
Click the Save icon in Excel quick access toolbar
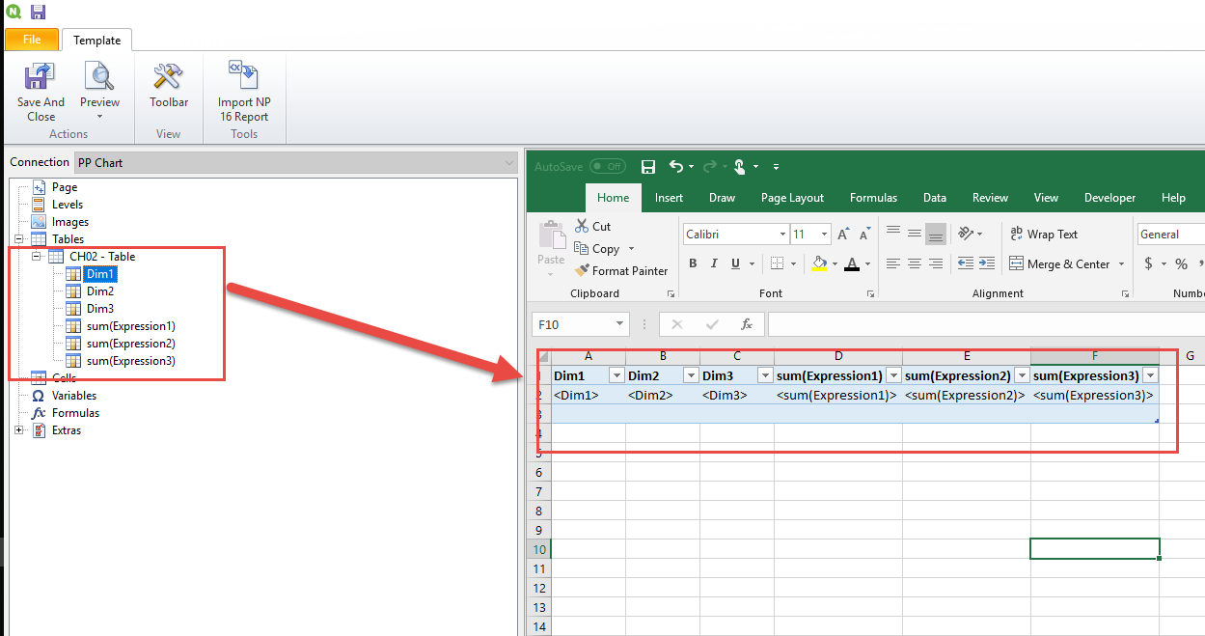tap(648, 166)
